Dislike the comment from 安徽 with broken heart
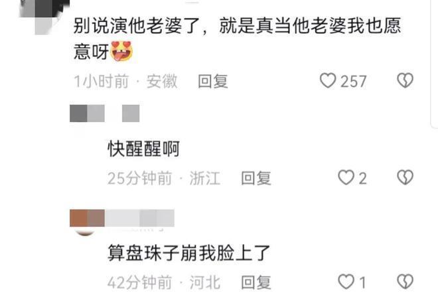 [405, 81]
